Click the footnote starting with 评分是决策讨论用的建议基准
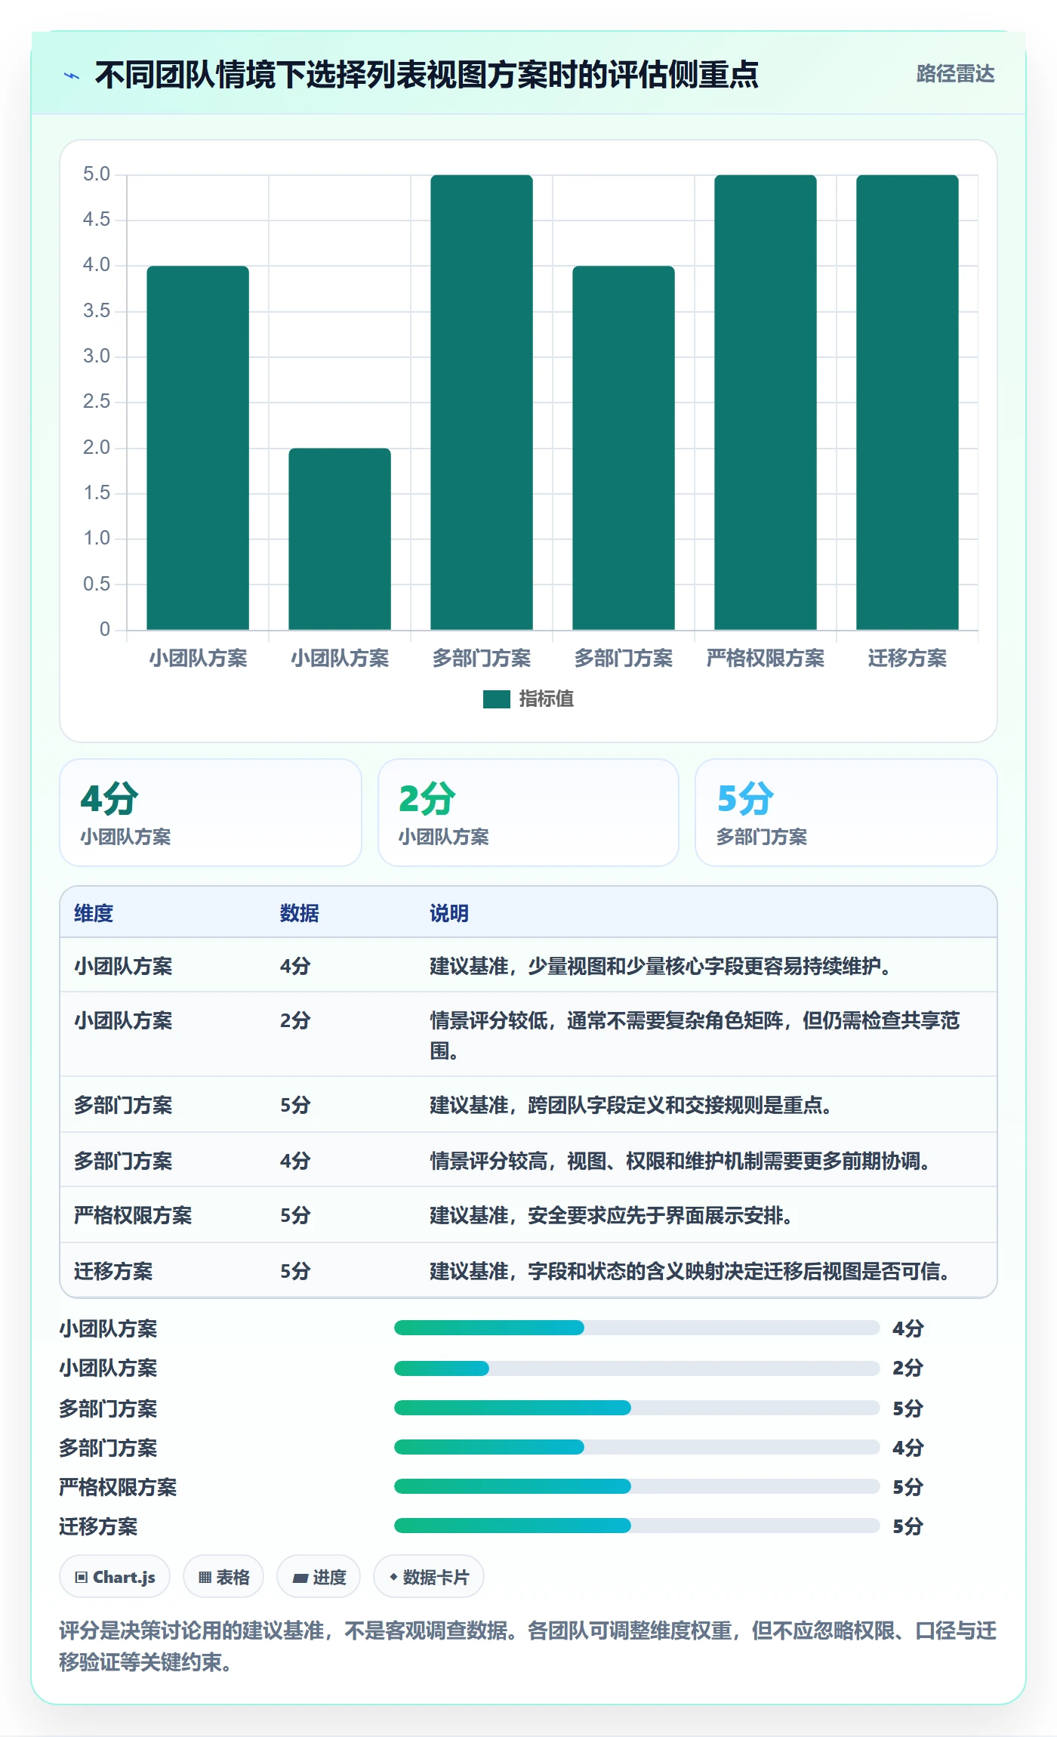The width and height of the screenshot is (1057, 1737). pos(528,1646)
